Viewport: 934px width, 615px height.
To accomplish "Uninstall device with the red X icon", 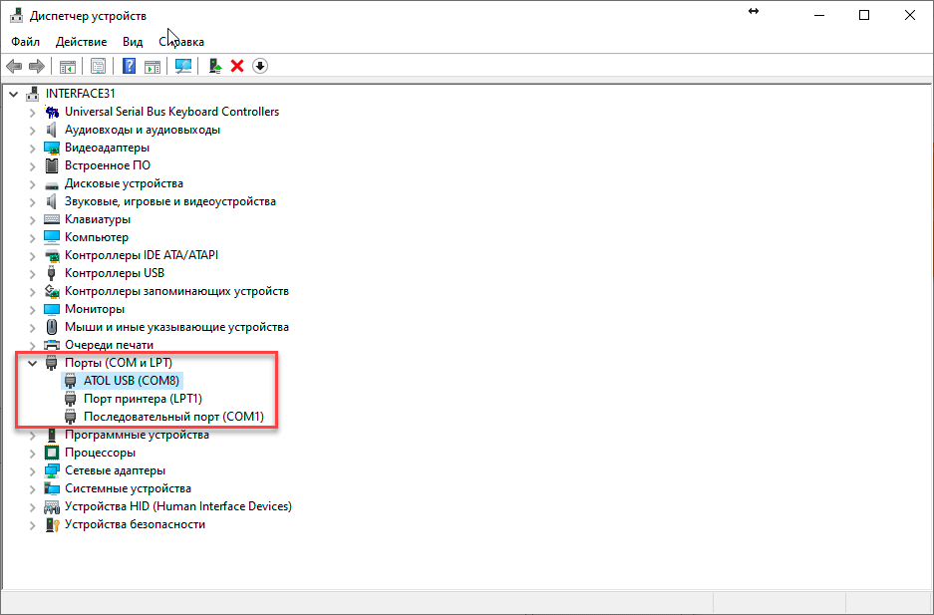I will [237, 66].
